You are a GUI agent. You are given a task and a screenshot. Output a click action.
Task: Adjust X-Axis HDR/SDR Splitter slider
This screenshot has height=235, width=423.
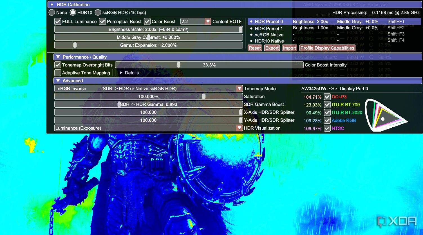click(148, 112)
